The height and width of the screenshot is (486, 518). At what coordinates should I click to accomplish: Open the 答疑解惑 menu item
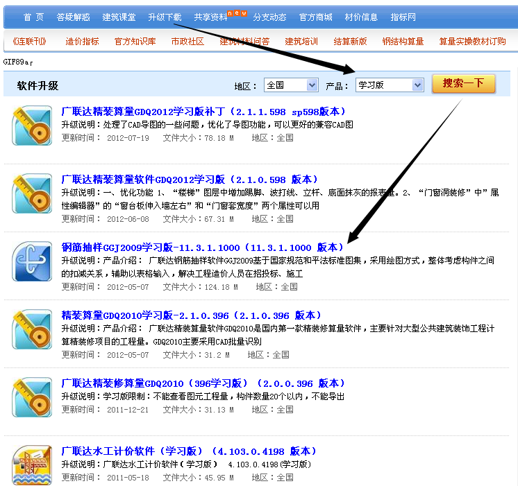click(x=73, y=17)
